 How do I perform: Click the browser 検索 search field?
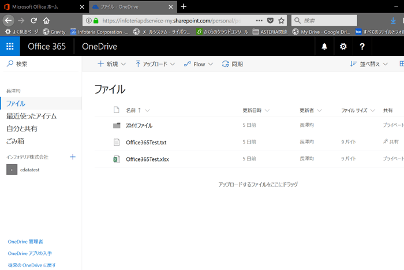point(324,20)
